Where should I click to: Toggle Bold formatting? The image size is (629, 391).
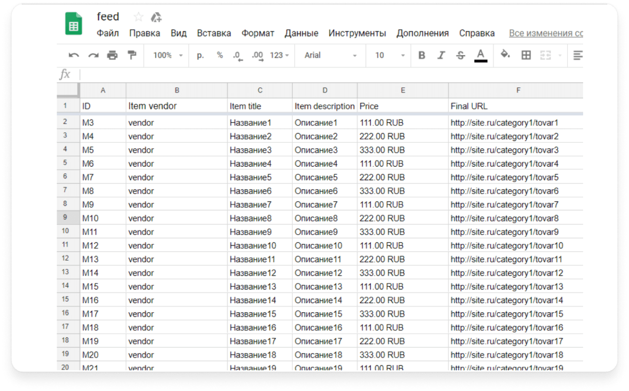(x=422, y=56)
